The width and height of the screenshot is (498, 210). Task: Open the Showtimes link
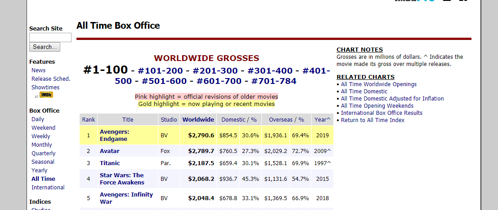pos(45,87)
